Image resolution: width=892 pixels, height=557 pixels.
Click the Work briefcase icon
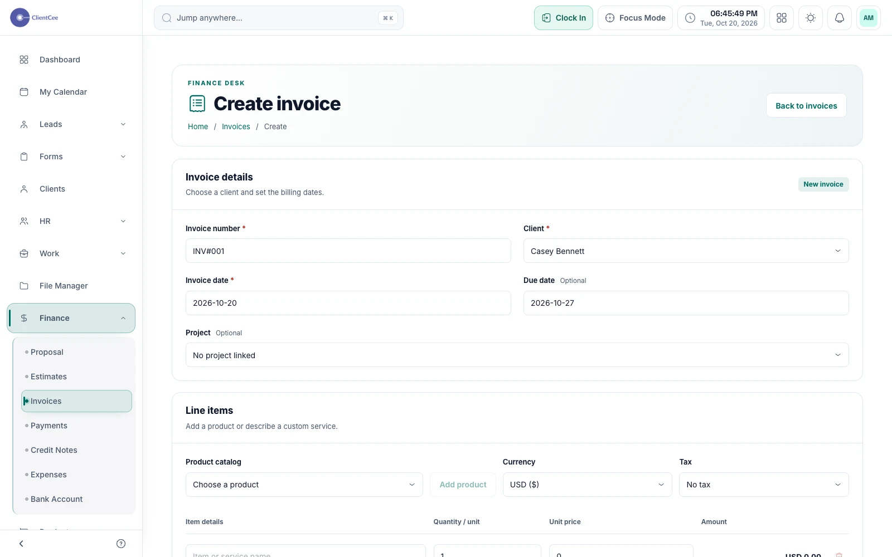coord(24,253)
